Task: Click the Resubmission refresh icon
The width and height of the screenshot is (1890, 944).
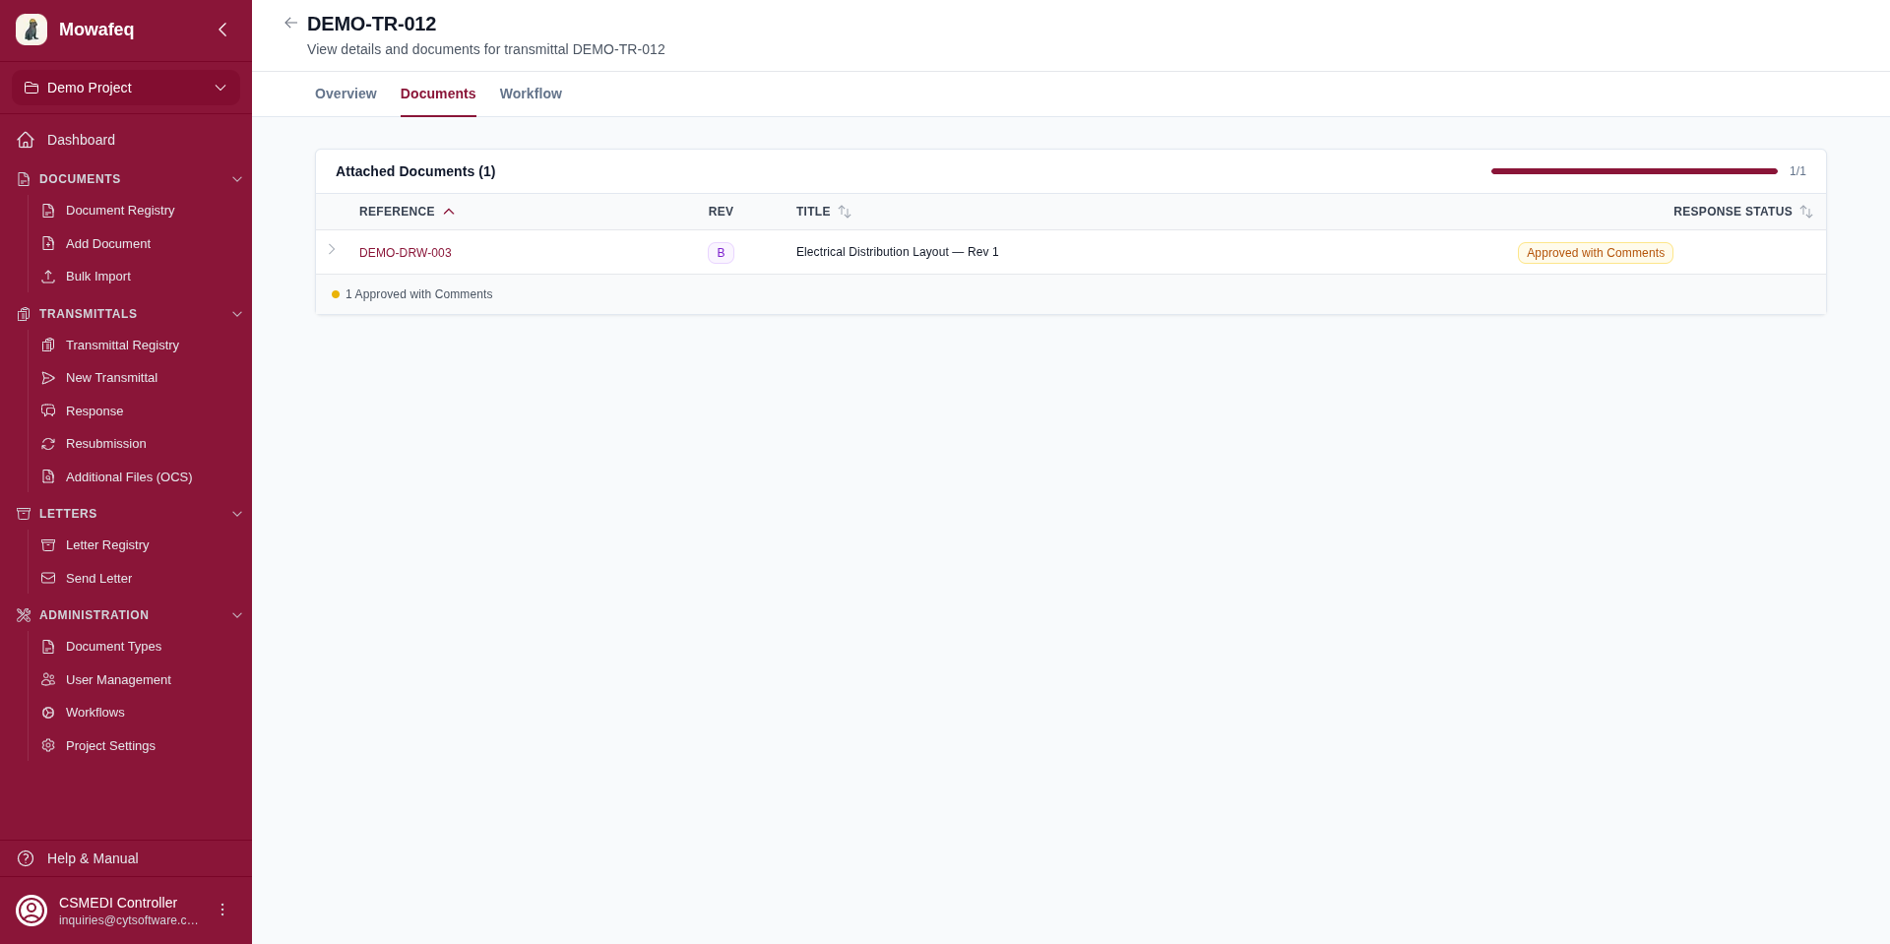Action: click(48, 444)
